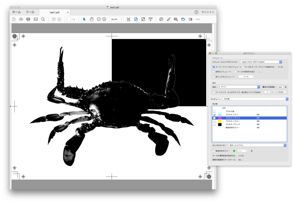Click the zoom in plus icon

pyautogui.click(x=104, y=19)
